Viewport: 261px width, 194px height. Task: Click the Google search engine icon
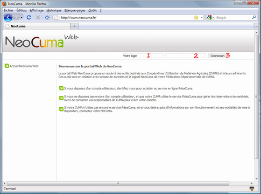(209, 17)
